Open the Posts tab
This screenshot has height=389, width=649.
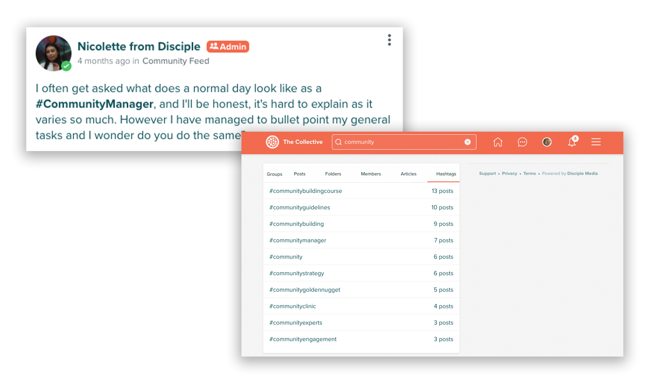tap(300, 174)
